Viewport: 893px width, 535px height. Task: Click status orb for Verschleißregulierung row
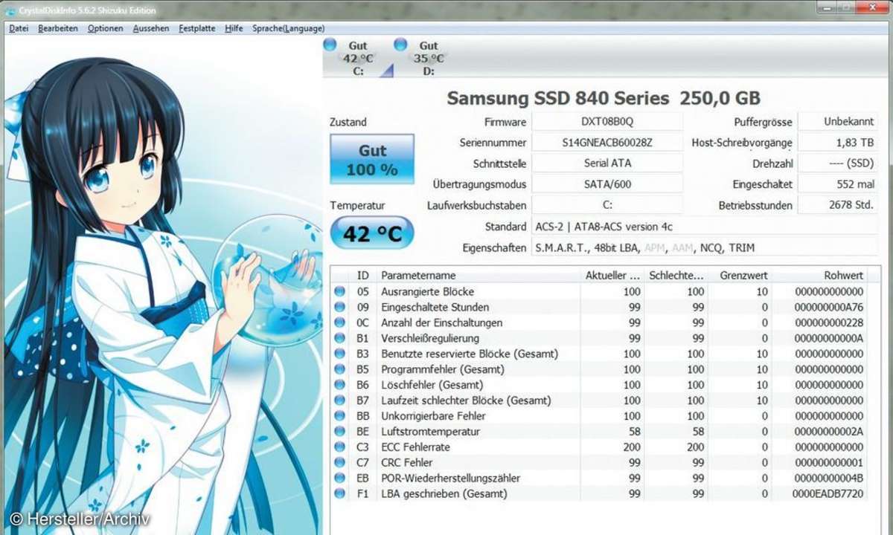click(340, 338)
